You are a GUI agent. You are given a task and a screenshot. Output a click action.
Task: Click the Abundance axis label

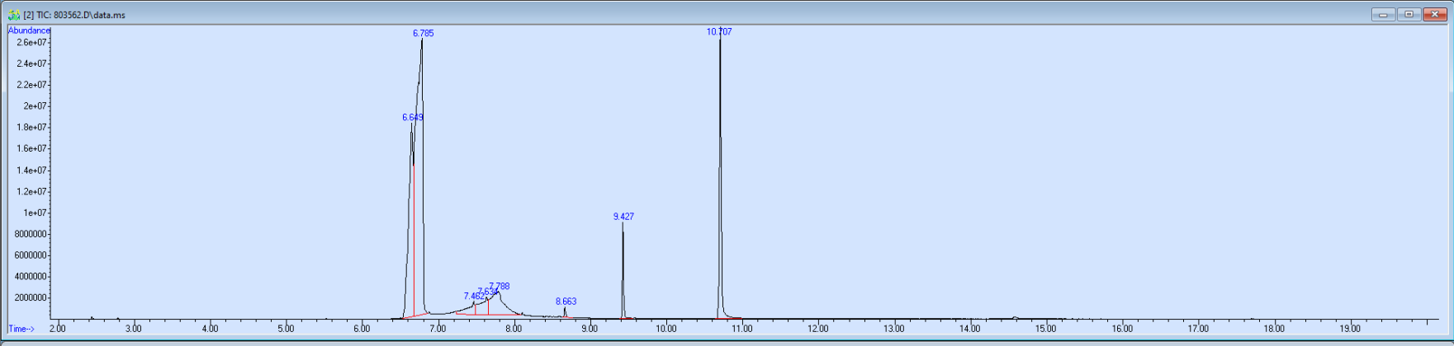29,30
